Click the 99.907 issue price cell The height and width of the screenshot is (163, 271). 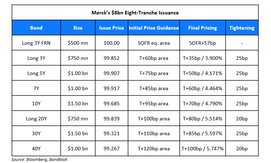pos(111,73)
